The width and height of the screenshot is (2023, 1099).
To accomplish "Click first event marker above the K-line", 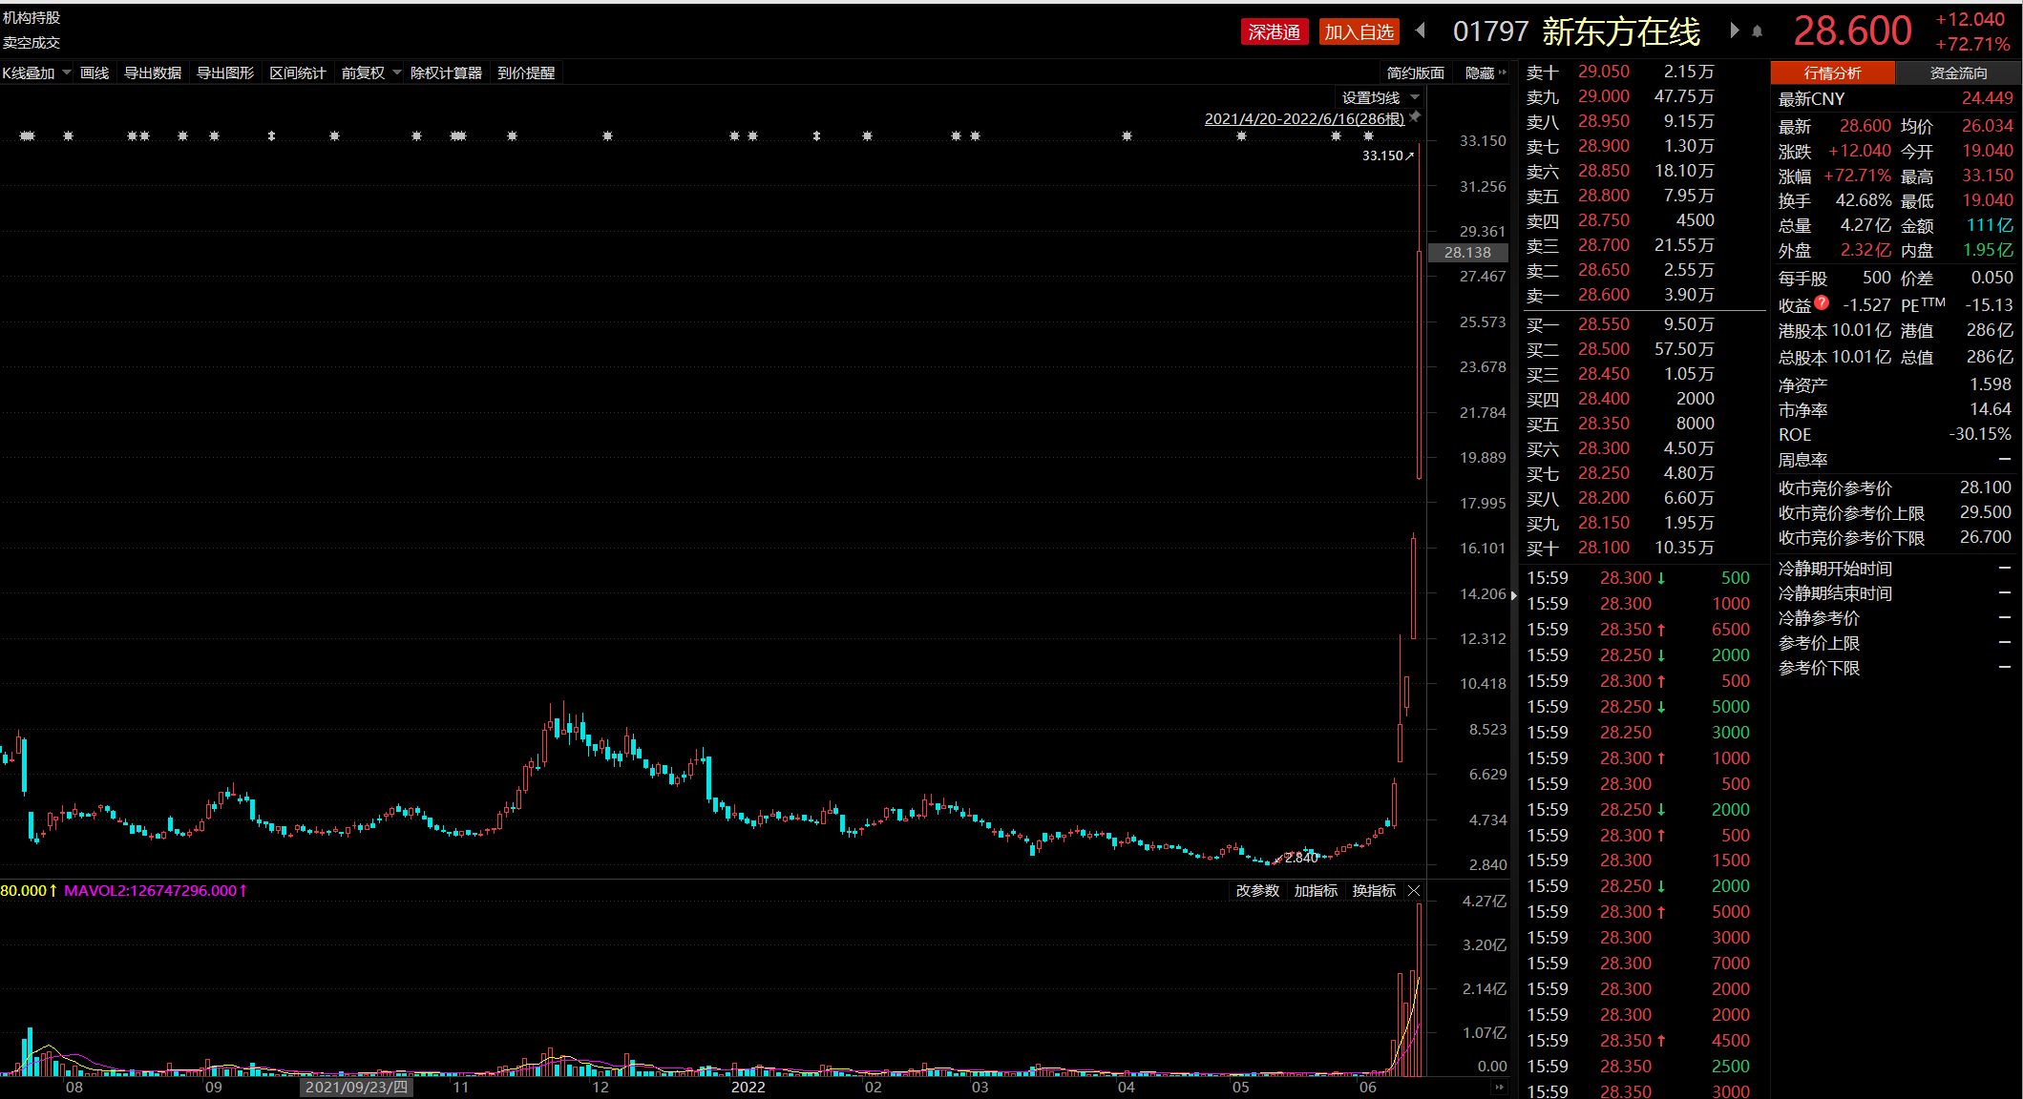I will pyautogui.click(x=27, y=136).
